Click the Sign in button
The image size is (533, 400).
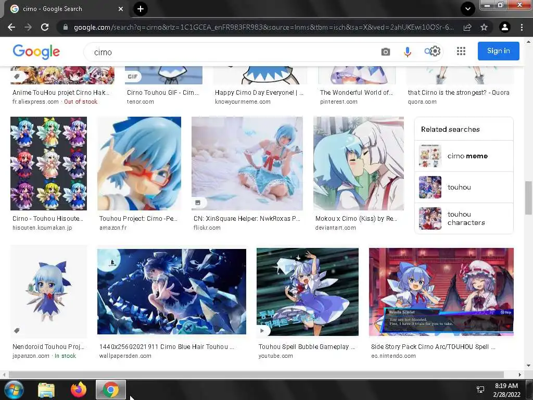pyautogui.click(x=498, y=51)
